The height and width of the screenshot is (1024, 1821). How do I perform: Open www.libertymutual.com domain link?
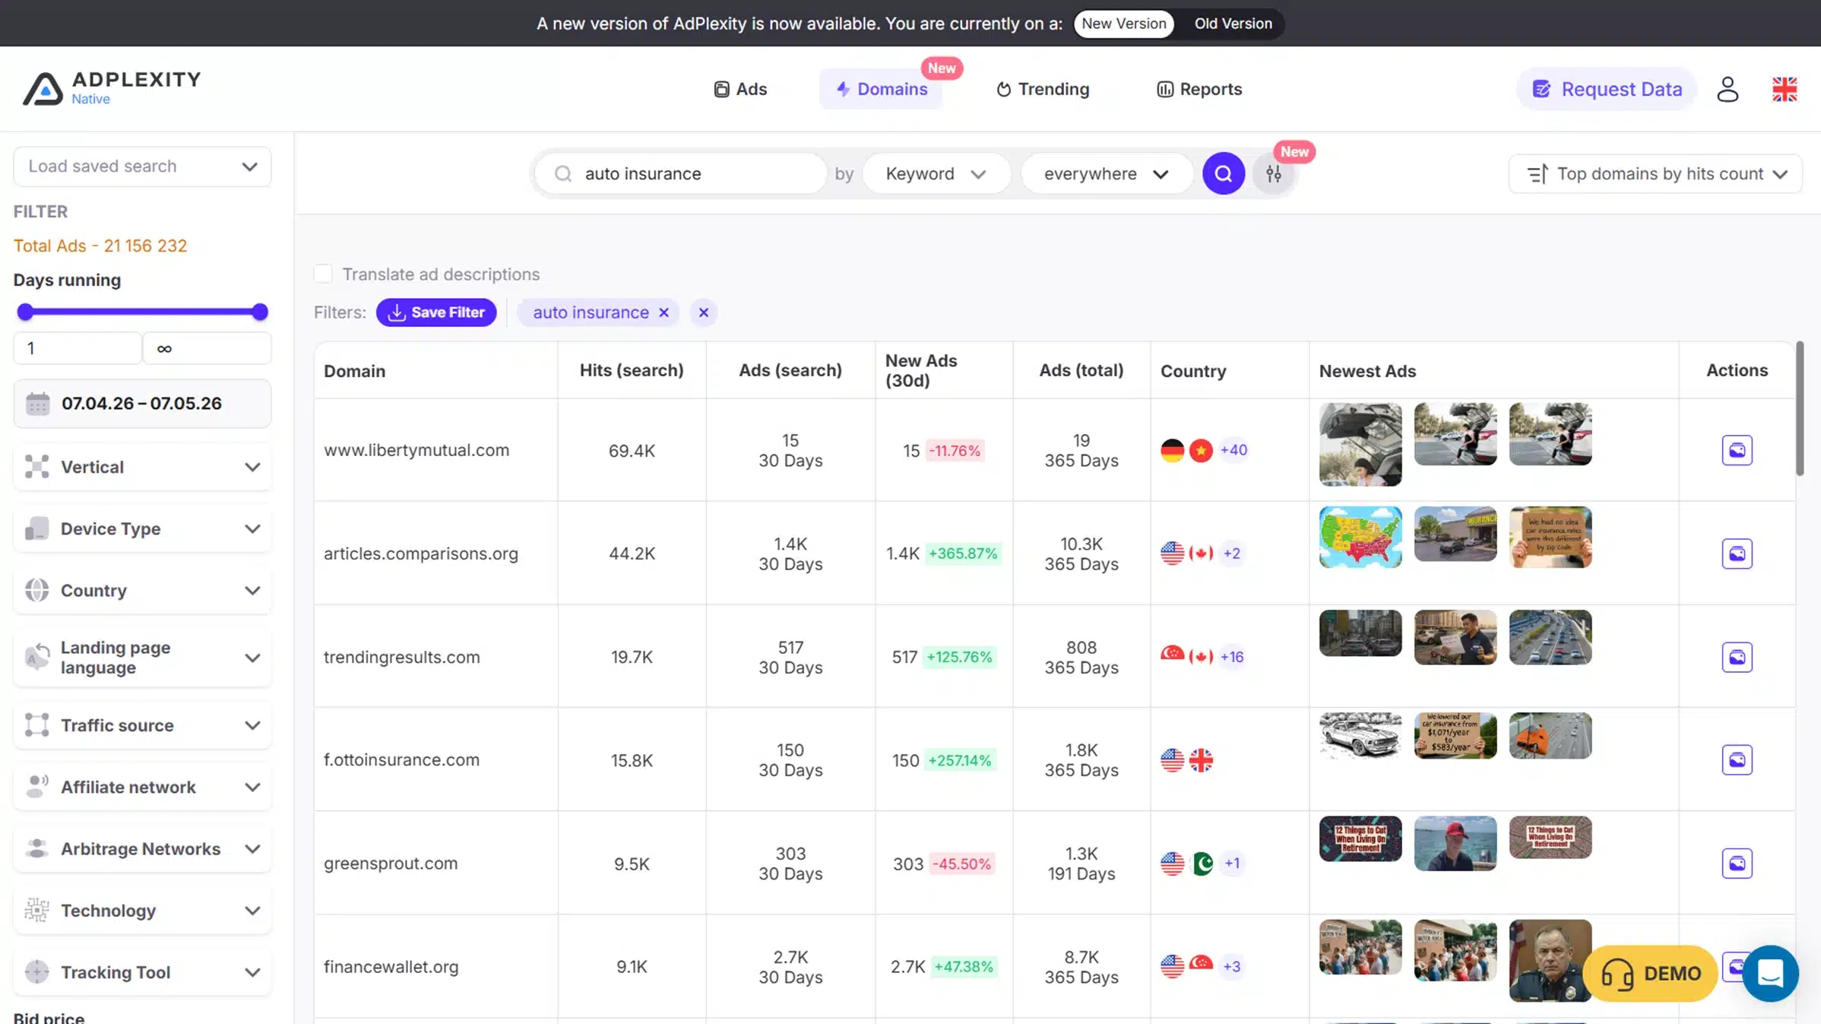click(x=416, y=450)
